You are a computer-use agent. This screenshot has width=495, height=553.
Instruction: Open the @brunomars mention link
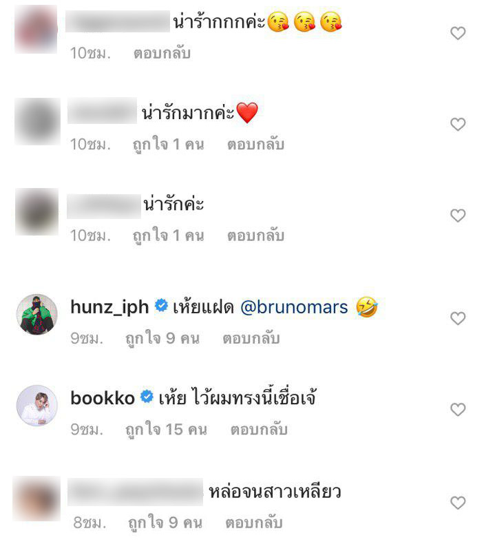(294, 307)
